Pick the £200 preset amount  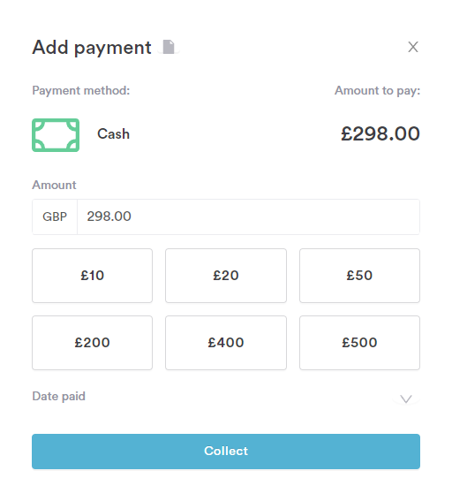[x=92, y=343]
